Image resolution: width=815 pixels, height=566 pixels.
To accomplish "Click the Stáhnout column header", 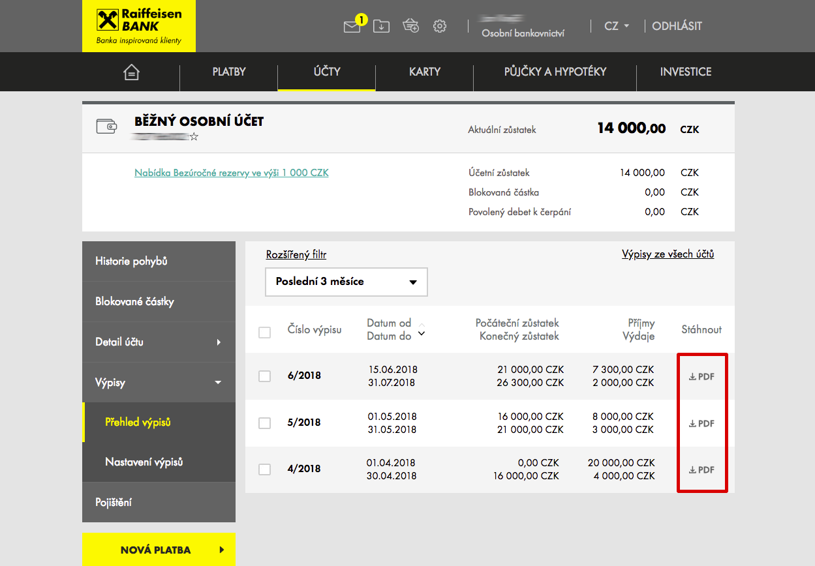I will click(x=701, y=329).
